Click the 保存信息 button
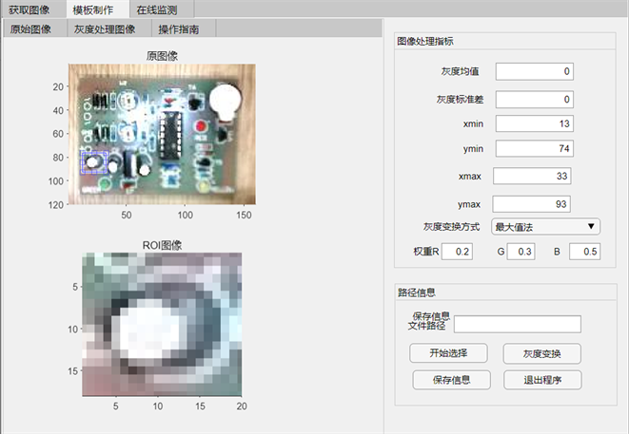 (x=447, y=380)
